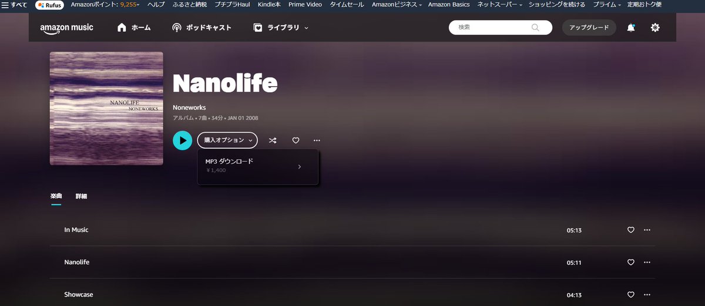The height and width of the screenshot is (306, 705).
Task: Expand ショッピングを続ける dropdown
Action: click(x=557, y=5)
